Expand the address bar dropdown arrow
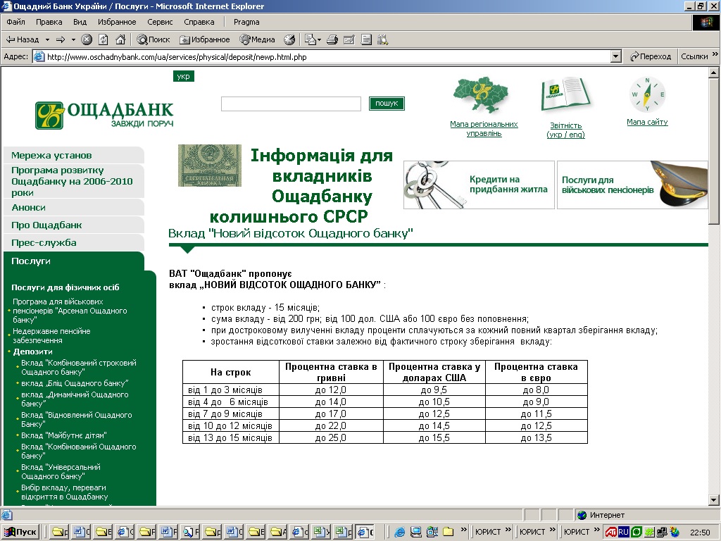Screen dimensions: 721x541 [x=616, y=56]
